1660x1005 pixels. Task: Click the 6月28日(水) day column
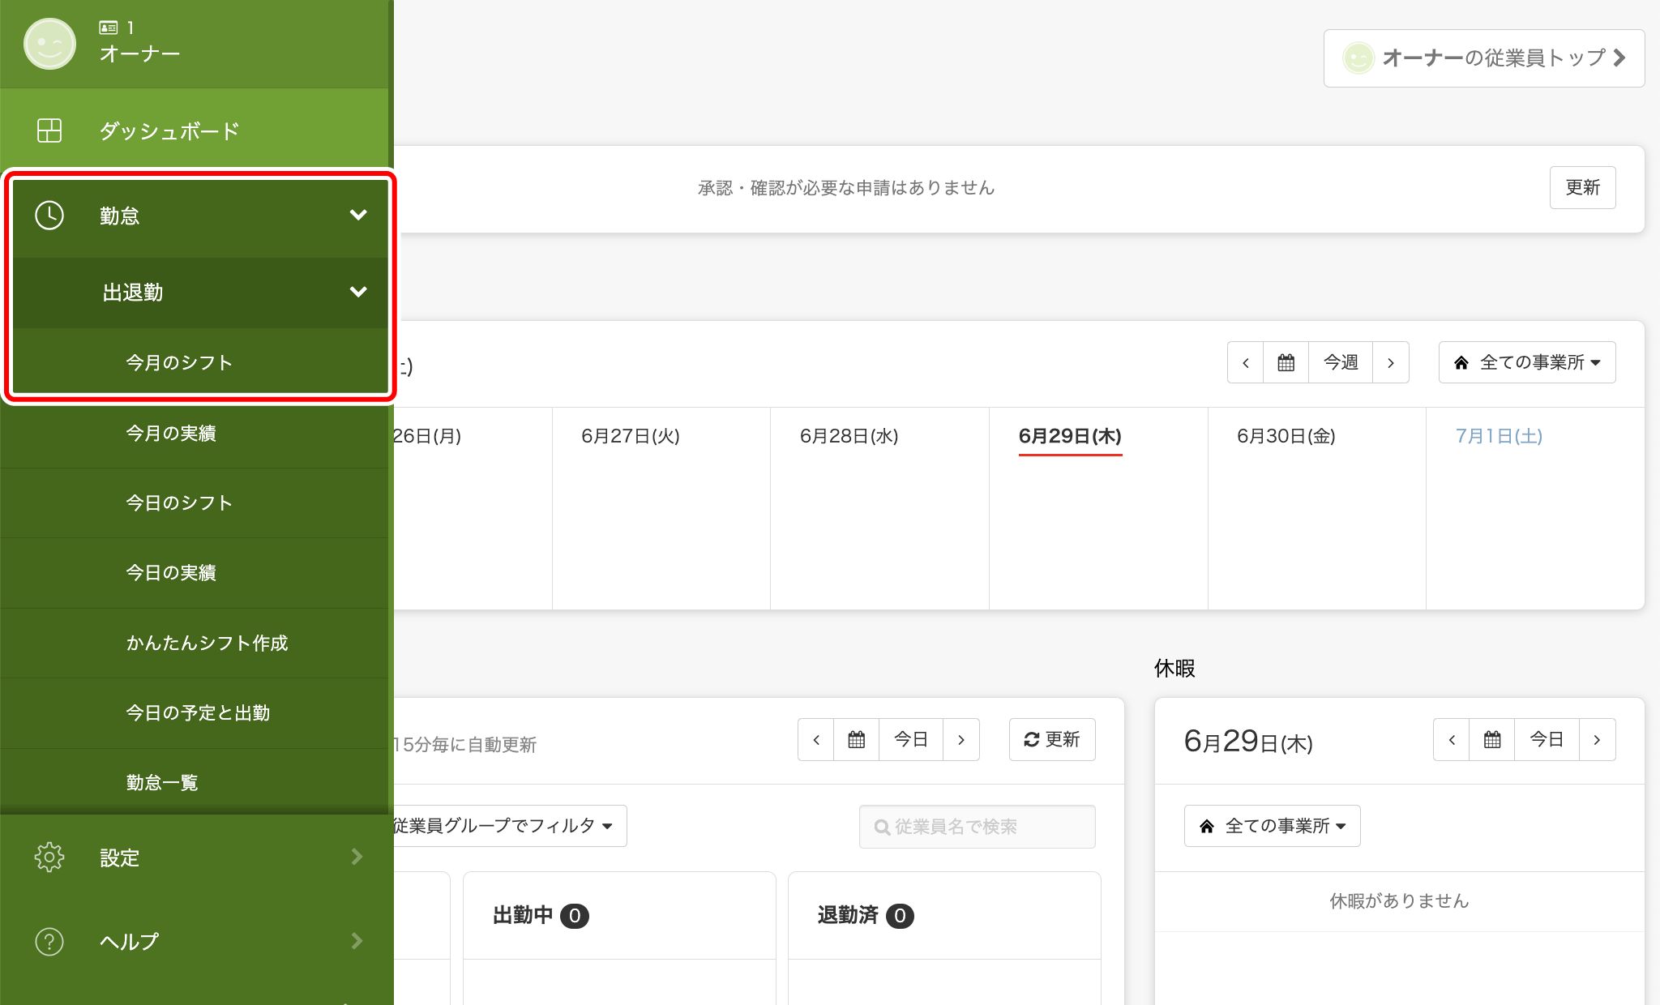[x=879, y=508]
